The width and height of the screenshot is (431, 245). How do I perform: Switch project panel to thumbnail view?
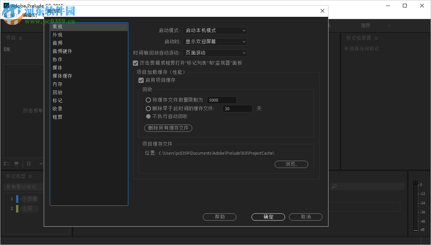[x=16, y=163]
